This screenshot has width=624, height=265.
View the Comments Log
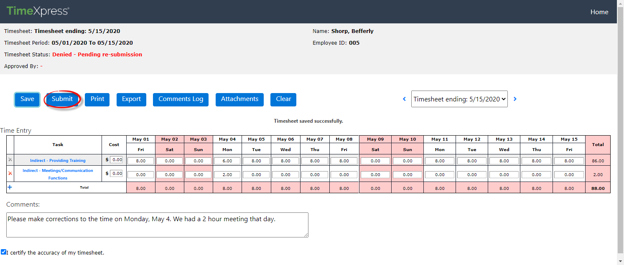pyautogui.click(x=181, y=99)
